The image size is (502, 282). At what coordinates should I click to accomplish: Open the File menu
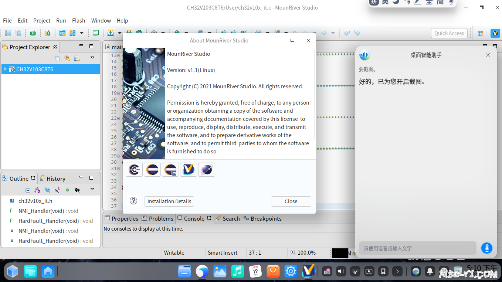(x=7, y=21)
